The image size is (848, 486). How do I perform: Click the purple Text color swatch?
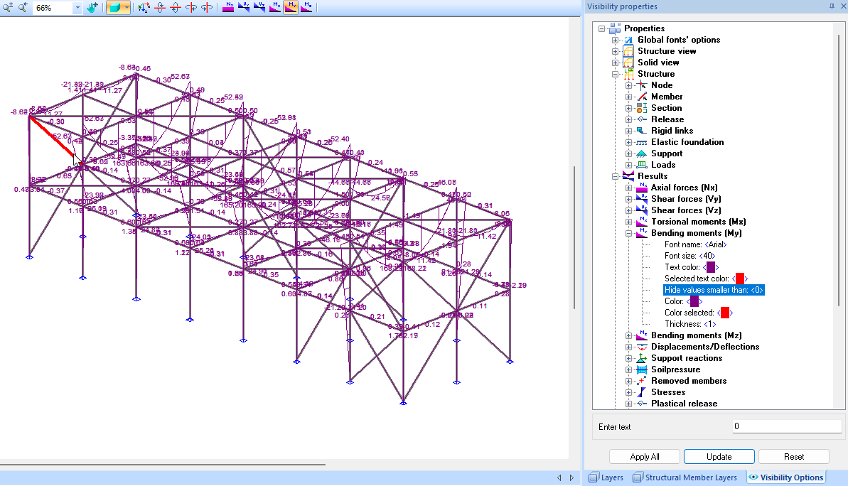click(711, 267)
